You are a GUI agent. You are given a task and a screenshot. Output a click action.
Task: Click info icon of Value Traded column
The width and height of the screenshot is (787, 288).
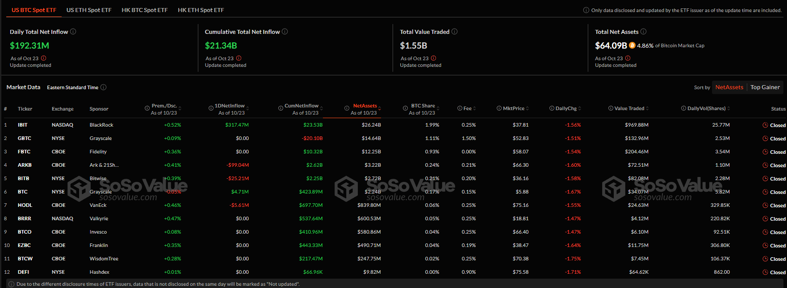point(611,108)
